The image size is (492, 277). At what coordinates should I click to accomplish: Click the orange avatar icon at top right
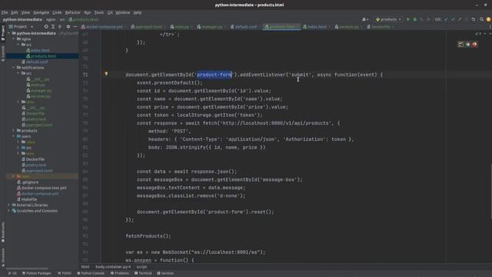point(489,19)
